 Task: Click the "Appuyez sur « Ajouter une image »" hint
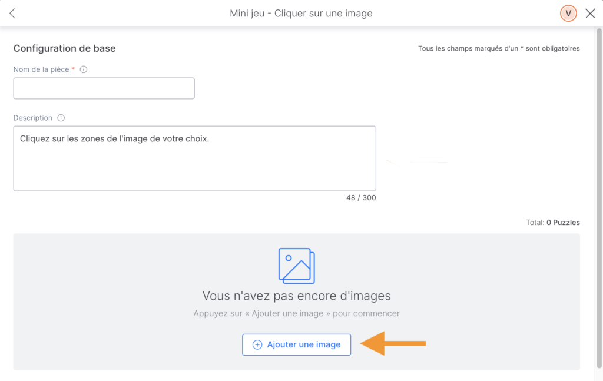tap(296, 314)
